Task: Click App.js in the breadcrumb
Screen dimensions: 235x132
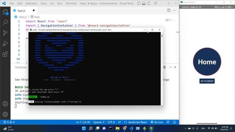Action: point(23,17)
